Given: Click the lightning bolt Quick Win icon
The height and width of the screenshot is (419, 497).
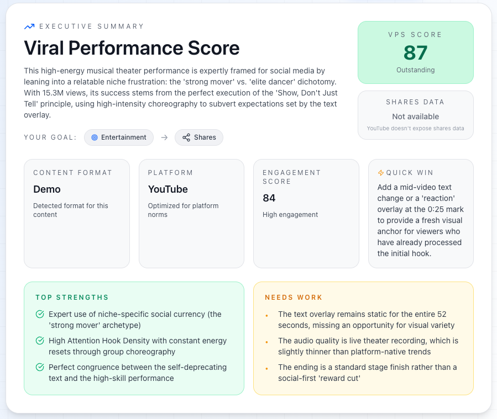Looking at the screenshot, I should pyautogui.click(x=380, y=173).
